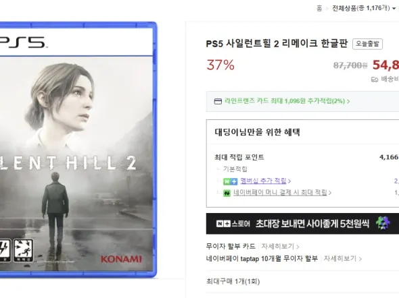Click the delivery truck icon near 배송비
Viewport: 399px width, 298px height.
click(x=375, y=80)
